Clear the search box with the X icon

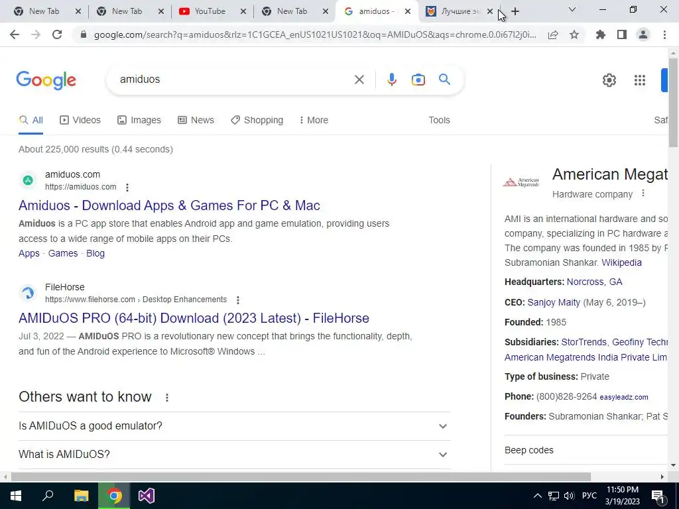click(x=359, y=80)
